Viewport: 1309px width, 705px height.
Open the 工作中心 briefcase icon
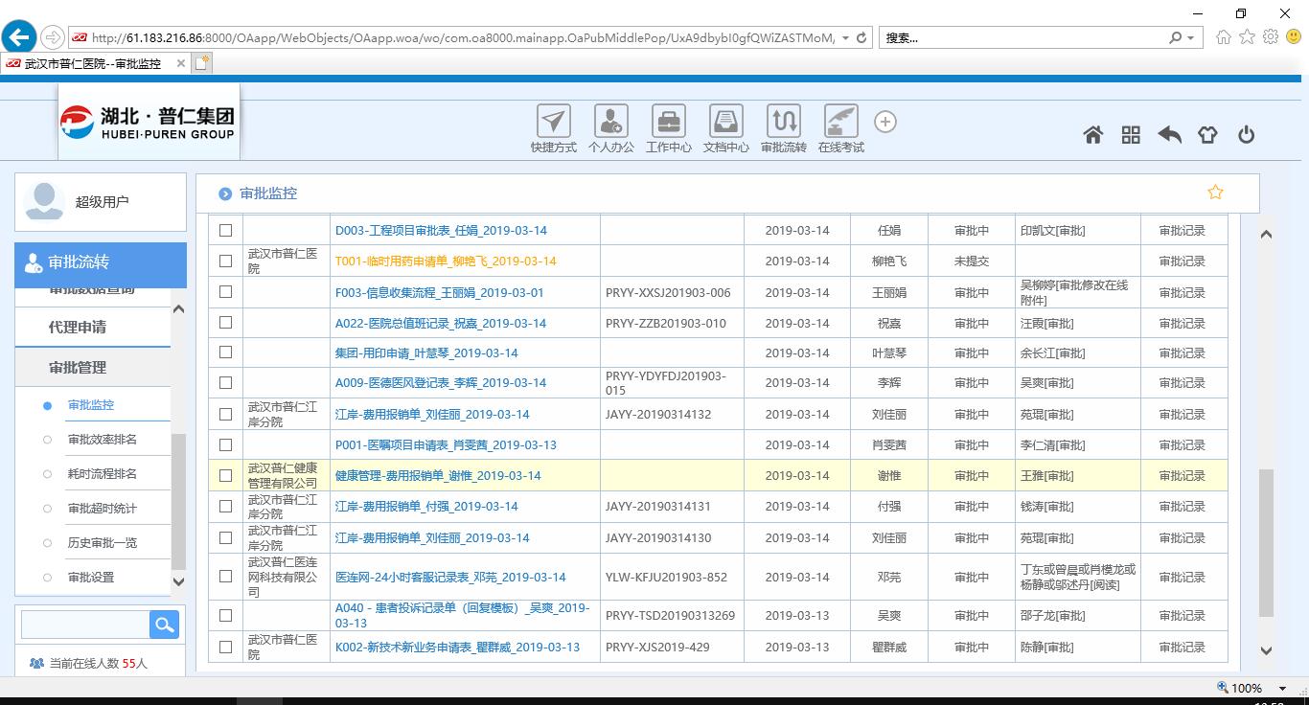(668, 123)
